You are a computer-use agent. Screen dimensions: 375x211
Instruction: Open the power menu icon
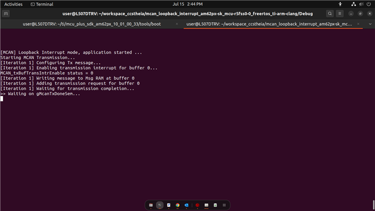pos(369,4)
